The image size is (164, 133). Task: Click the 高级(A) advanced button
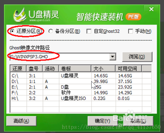coord(21,121)
